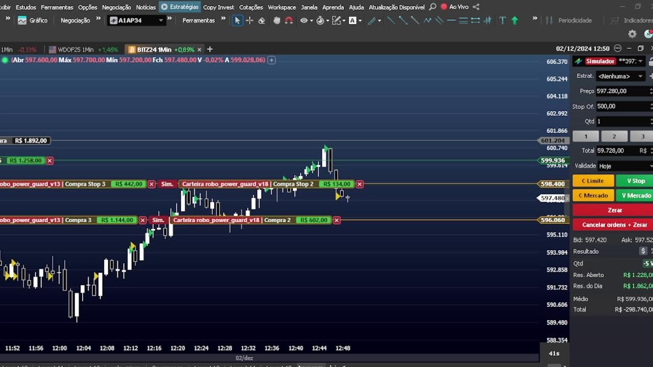Switch to the WDOF25 1Min tab
Screen dimensions: 653x367
coord(83,49)
